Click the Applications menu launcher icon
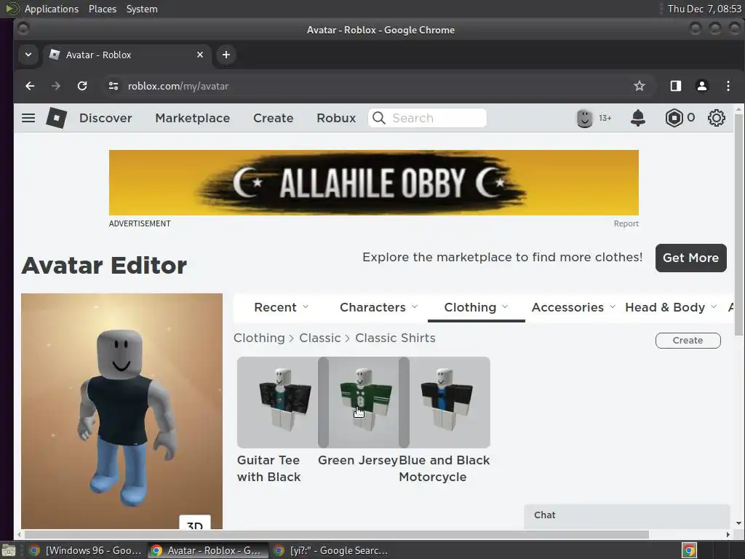 tap(12, 9)
